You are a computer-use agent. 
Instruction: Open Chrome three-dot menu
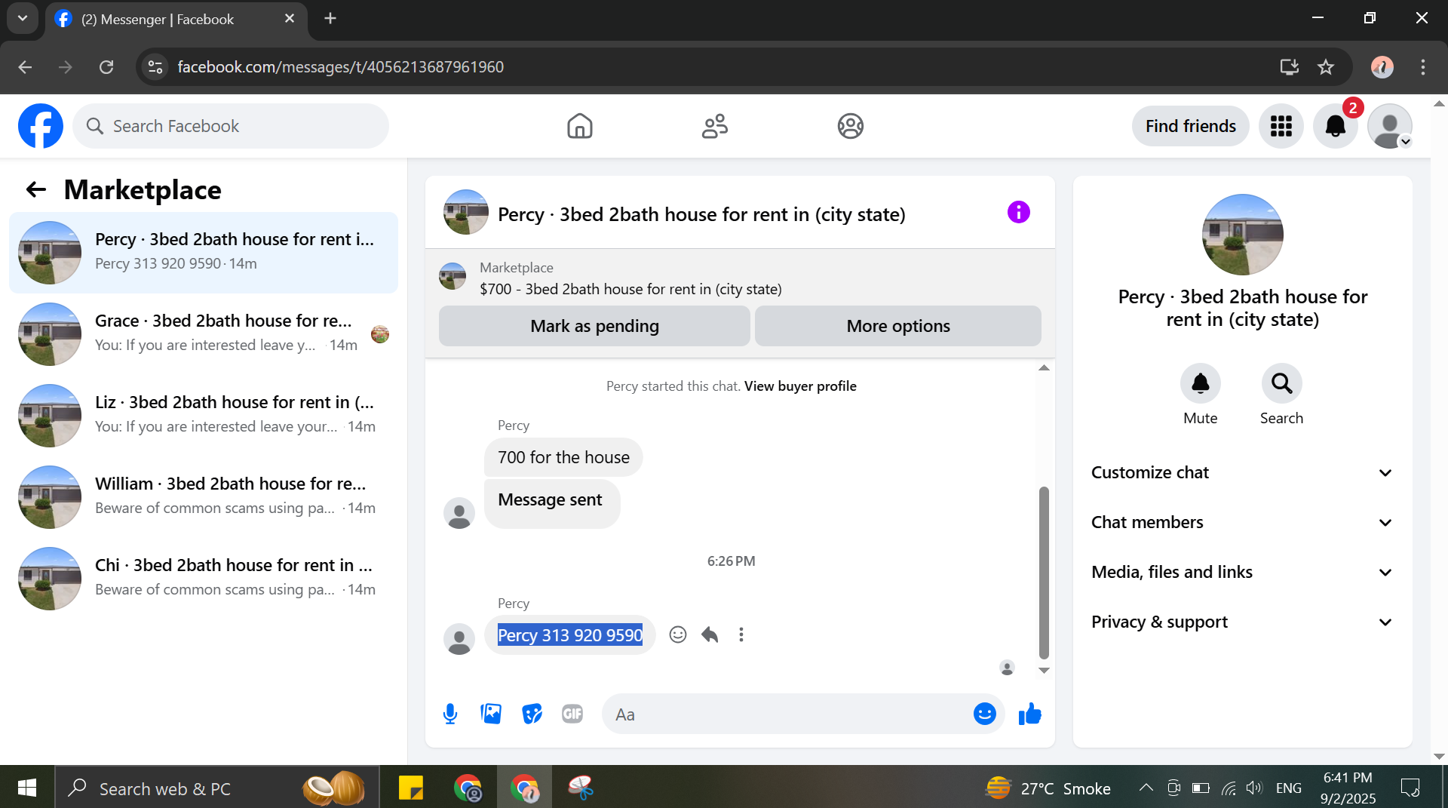pos(1423,67)
